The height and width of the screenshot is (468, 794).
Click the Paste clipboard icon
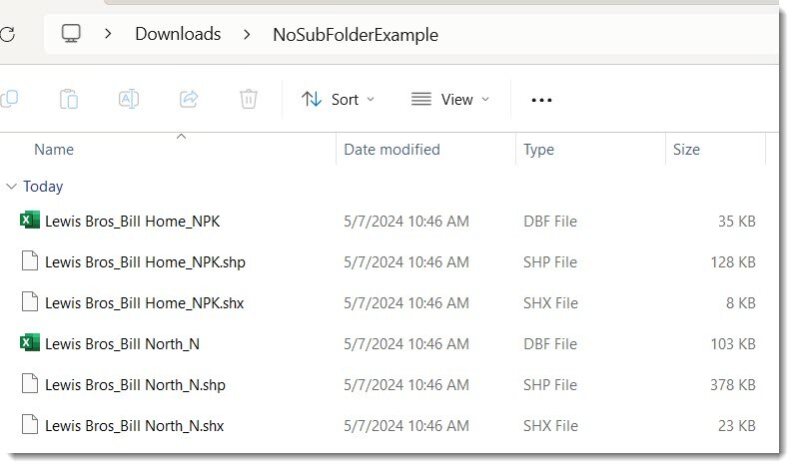[69, 99]
